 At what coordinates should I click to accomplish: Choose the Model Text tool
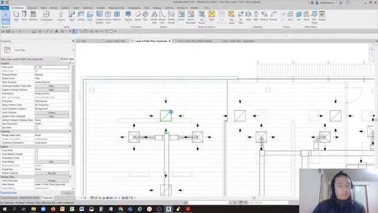[154, 17]
